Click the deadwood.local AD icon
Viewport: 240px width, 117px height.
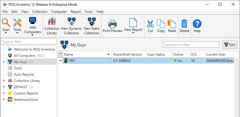pos(10,100)
